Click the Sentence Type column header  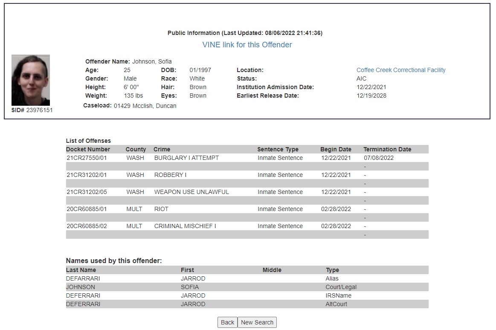pyautogui.click(x=278, y=149)
